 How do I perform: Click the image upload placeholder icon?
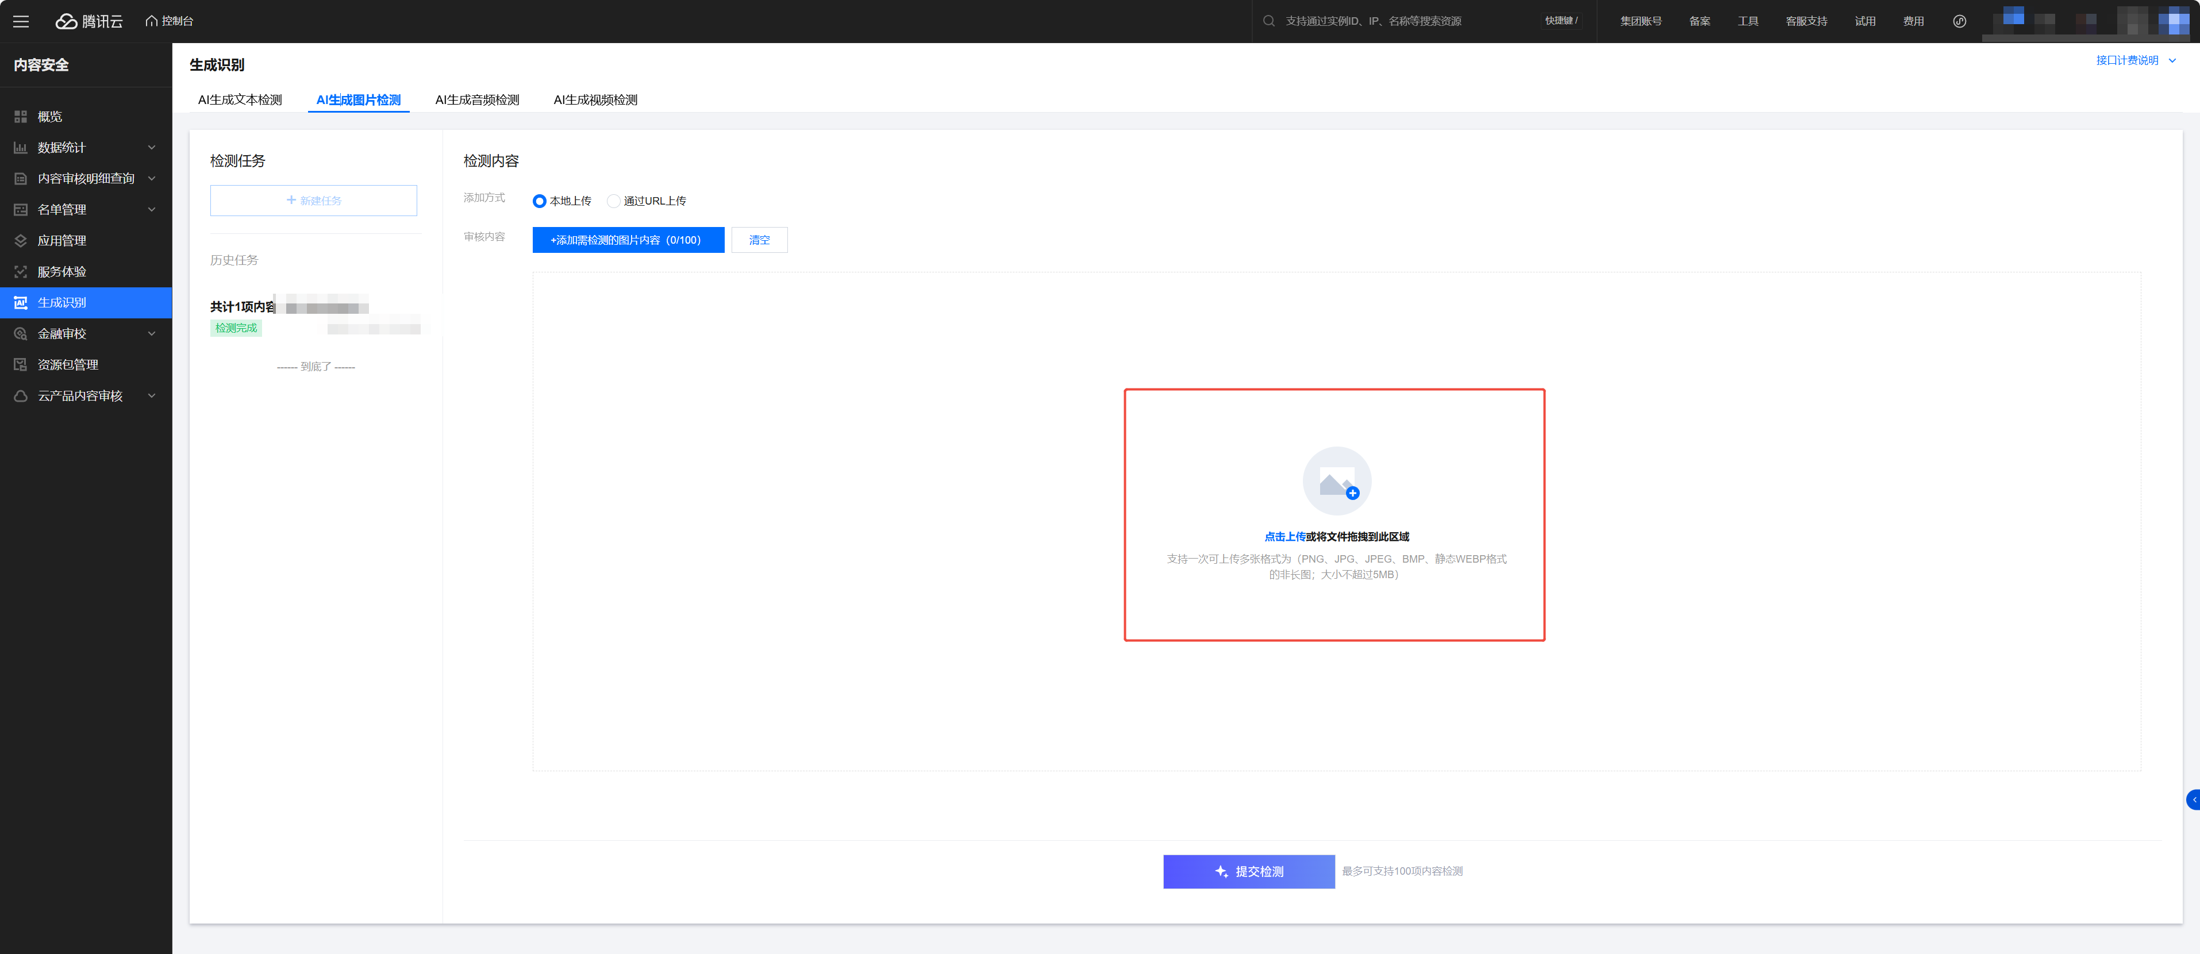(x=1337, y=482)
